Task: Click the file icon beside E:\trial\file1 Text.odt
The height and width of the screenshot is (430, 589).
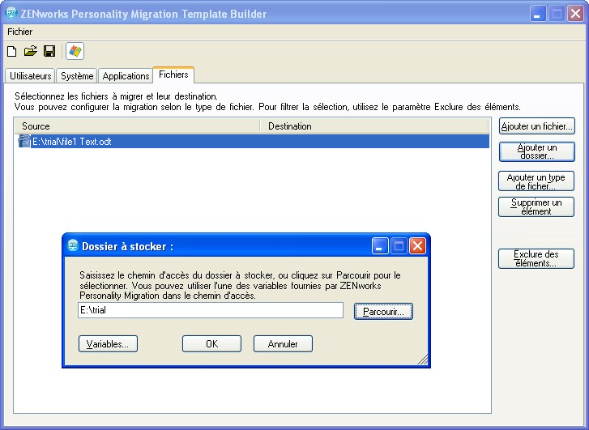Action: click(x=24, y=142)
